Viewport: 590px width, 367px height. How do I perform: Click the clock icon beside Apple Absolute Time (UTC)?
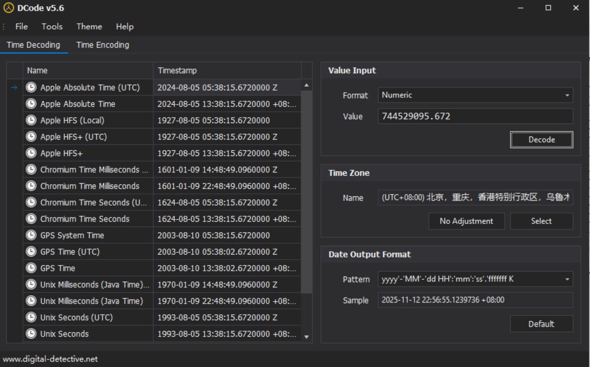[x=31, y=87]
